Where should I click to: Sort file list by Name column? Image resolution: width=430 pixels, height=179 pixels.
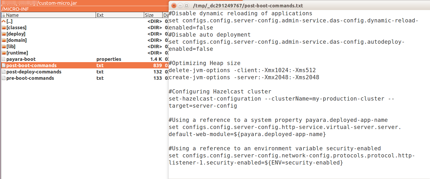coord(48,15)
